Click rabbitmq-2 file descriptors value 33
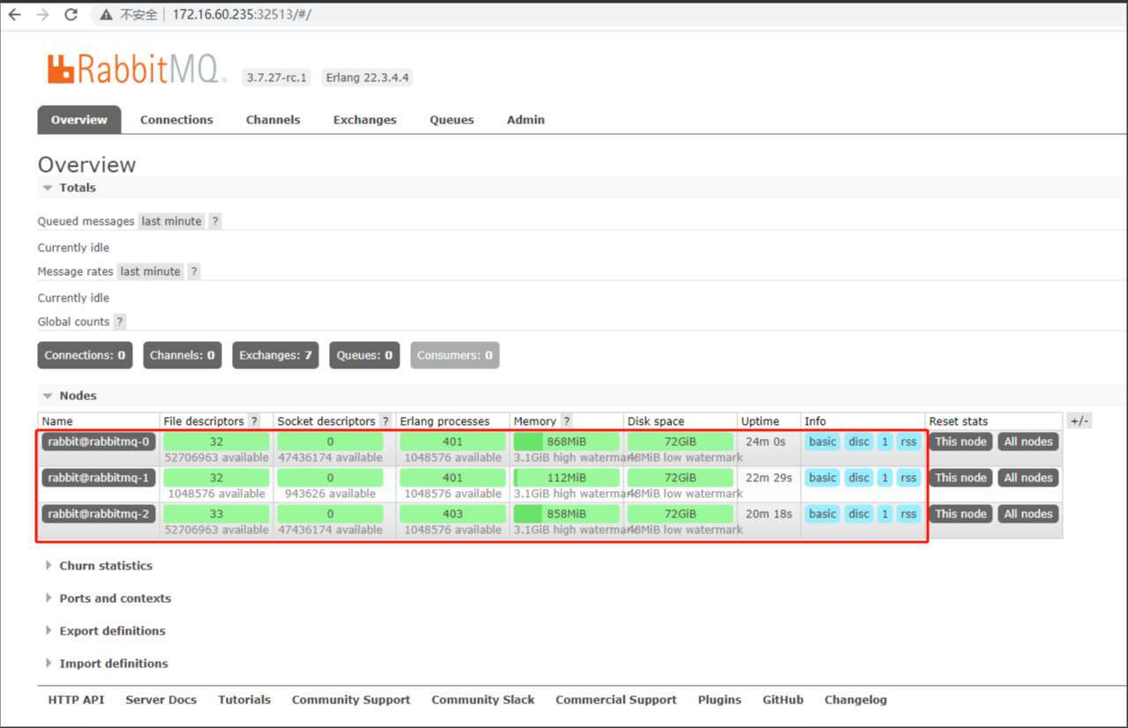Viewport: 1128px width, 728px height. (216, 514)
